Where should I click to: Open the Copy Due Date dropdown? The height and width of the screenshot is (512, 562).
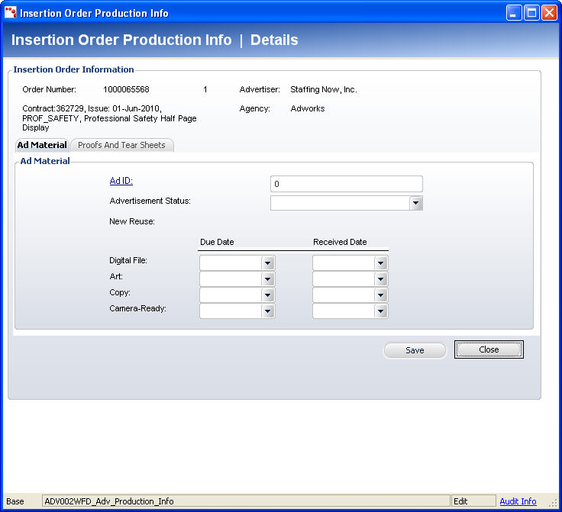pos(268,295)
